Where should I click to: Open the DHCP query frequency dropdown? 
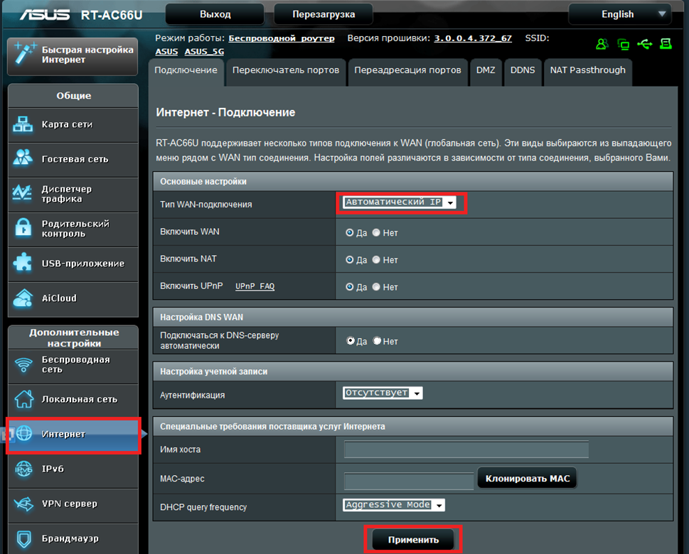pyautogui.click(x=394, y=505)
